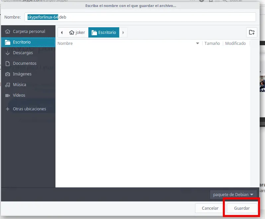Click the document icon beside Documentos
Viewport: 265px width, 219px height.
click(8, 63)
